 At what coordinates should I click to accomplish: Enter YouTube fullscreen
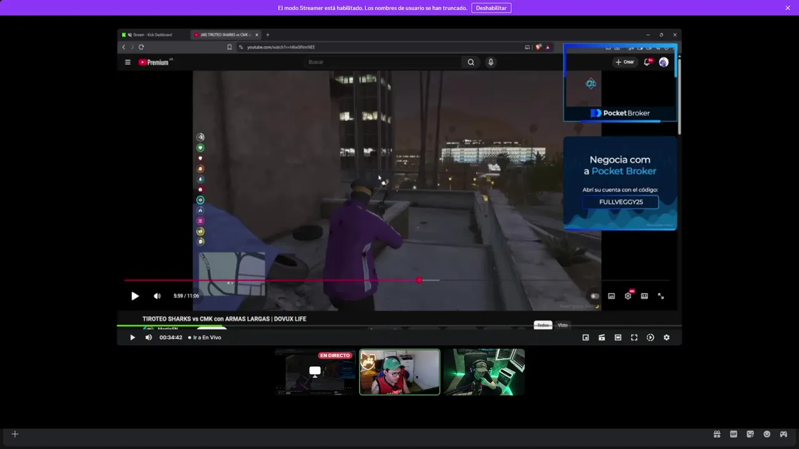tap(660, 296)
